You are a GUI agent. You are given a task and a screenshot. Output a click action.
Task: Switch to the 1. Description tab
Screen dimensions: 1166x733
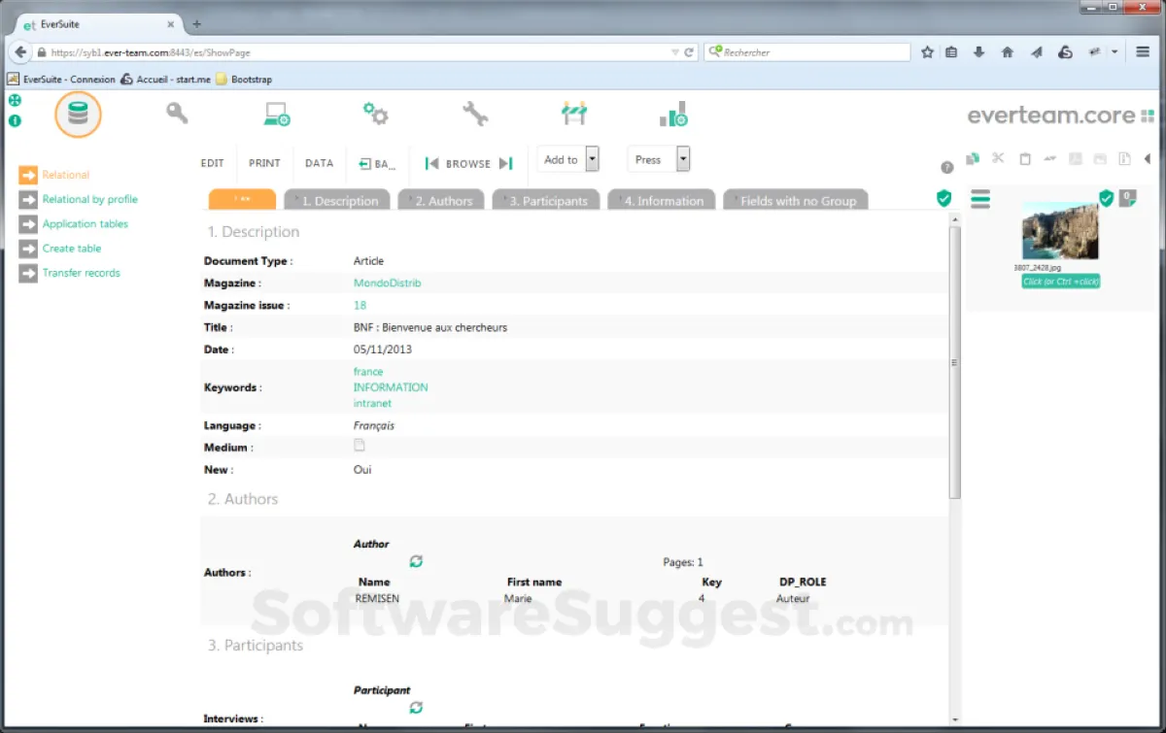(x=337, y=200)
